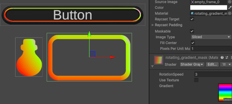Open the Source Image object picker
232x104 pixels.
click(230, 2)
